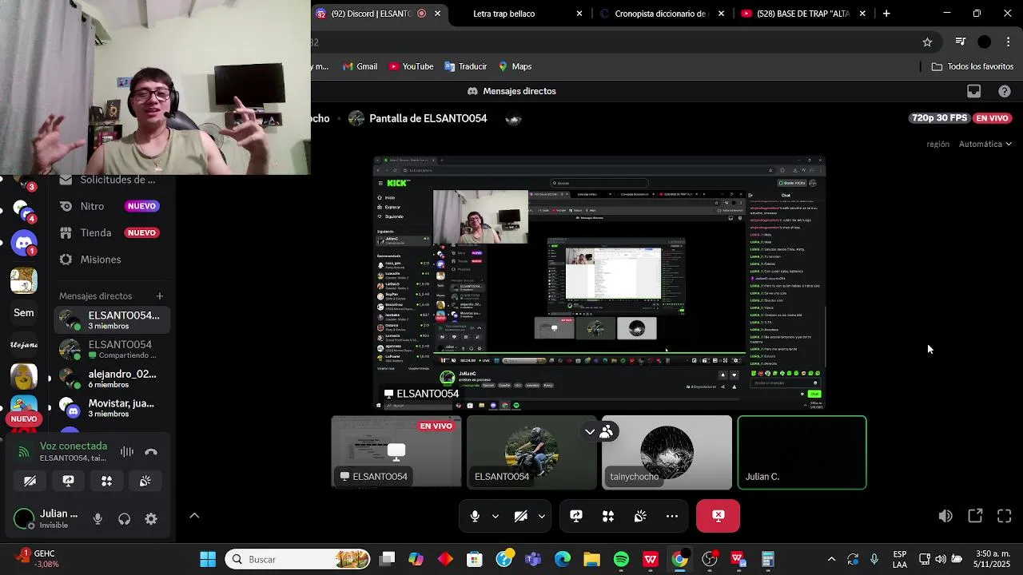Select the tainychocho participant tile
Screen dimensions: 1023x575
click(x=667, y=452)
